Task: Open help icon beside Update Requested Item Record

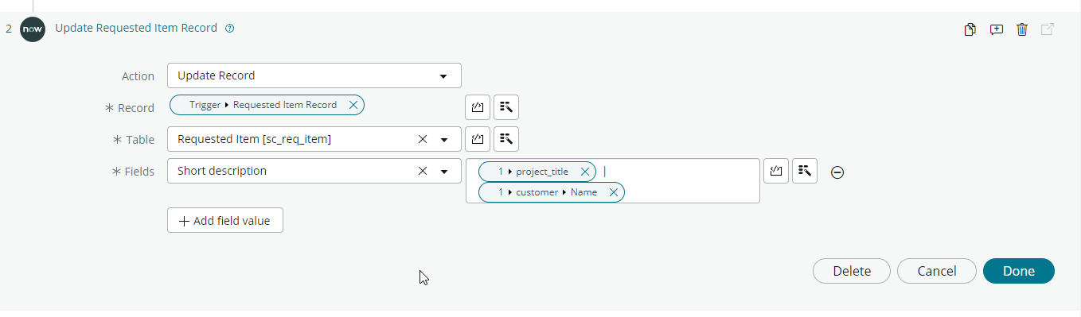Action: coord(230,28)
